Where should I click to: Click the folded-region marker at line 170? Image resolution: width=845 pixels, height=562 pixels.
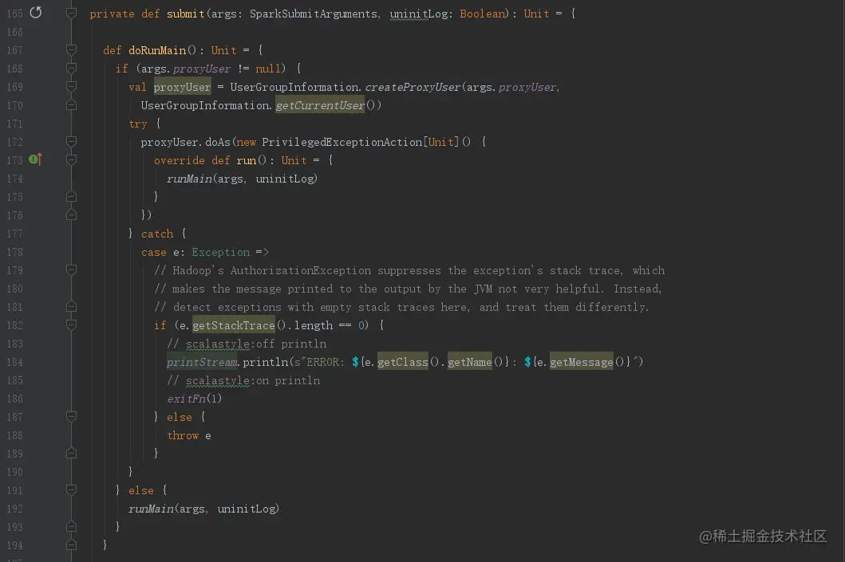coord(71,104)
